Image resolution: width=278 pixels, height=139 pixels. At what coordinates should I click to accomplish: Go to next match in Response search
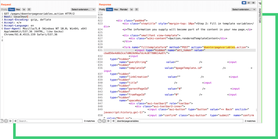113,121
